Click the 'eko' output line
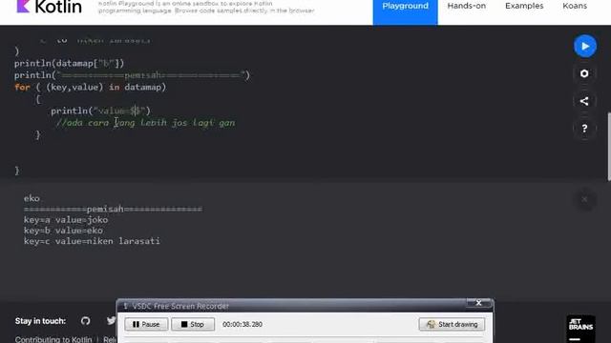Viewport: 611px width, 343px height. point(32,198)
